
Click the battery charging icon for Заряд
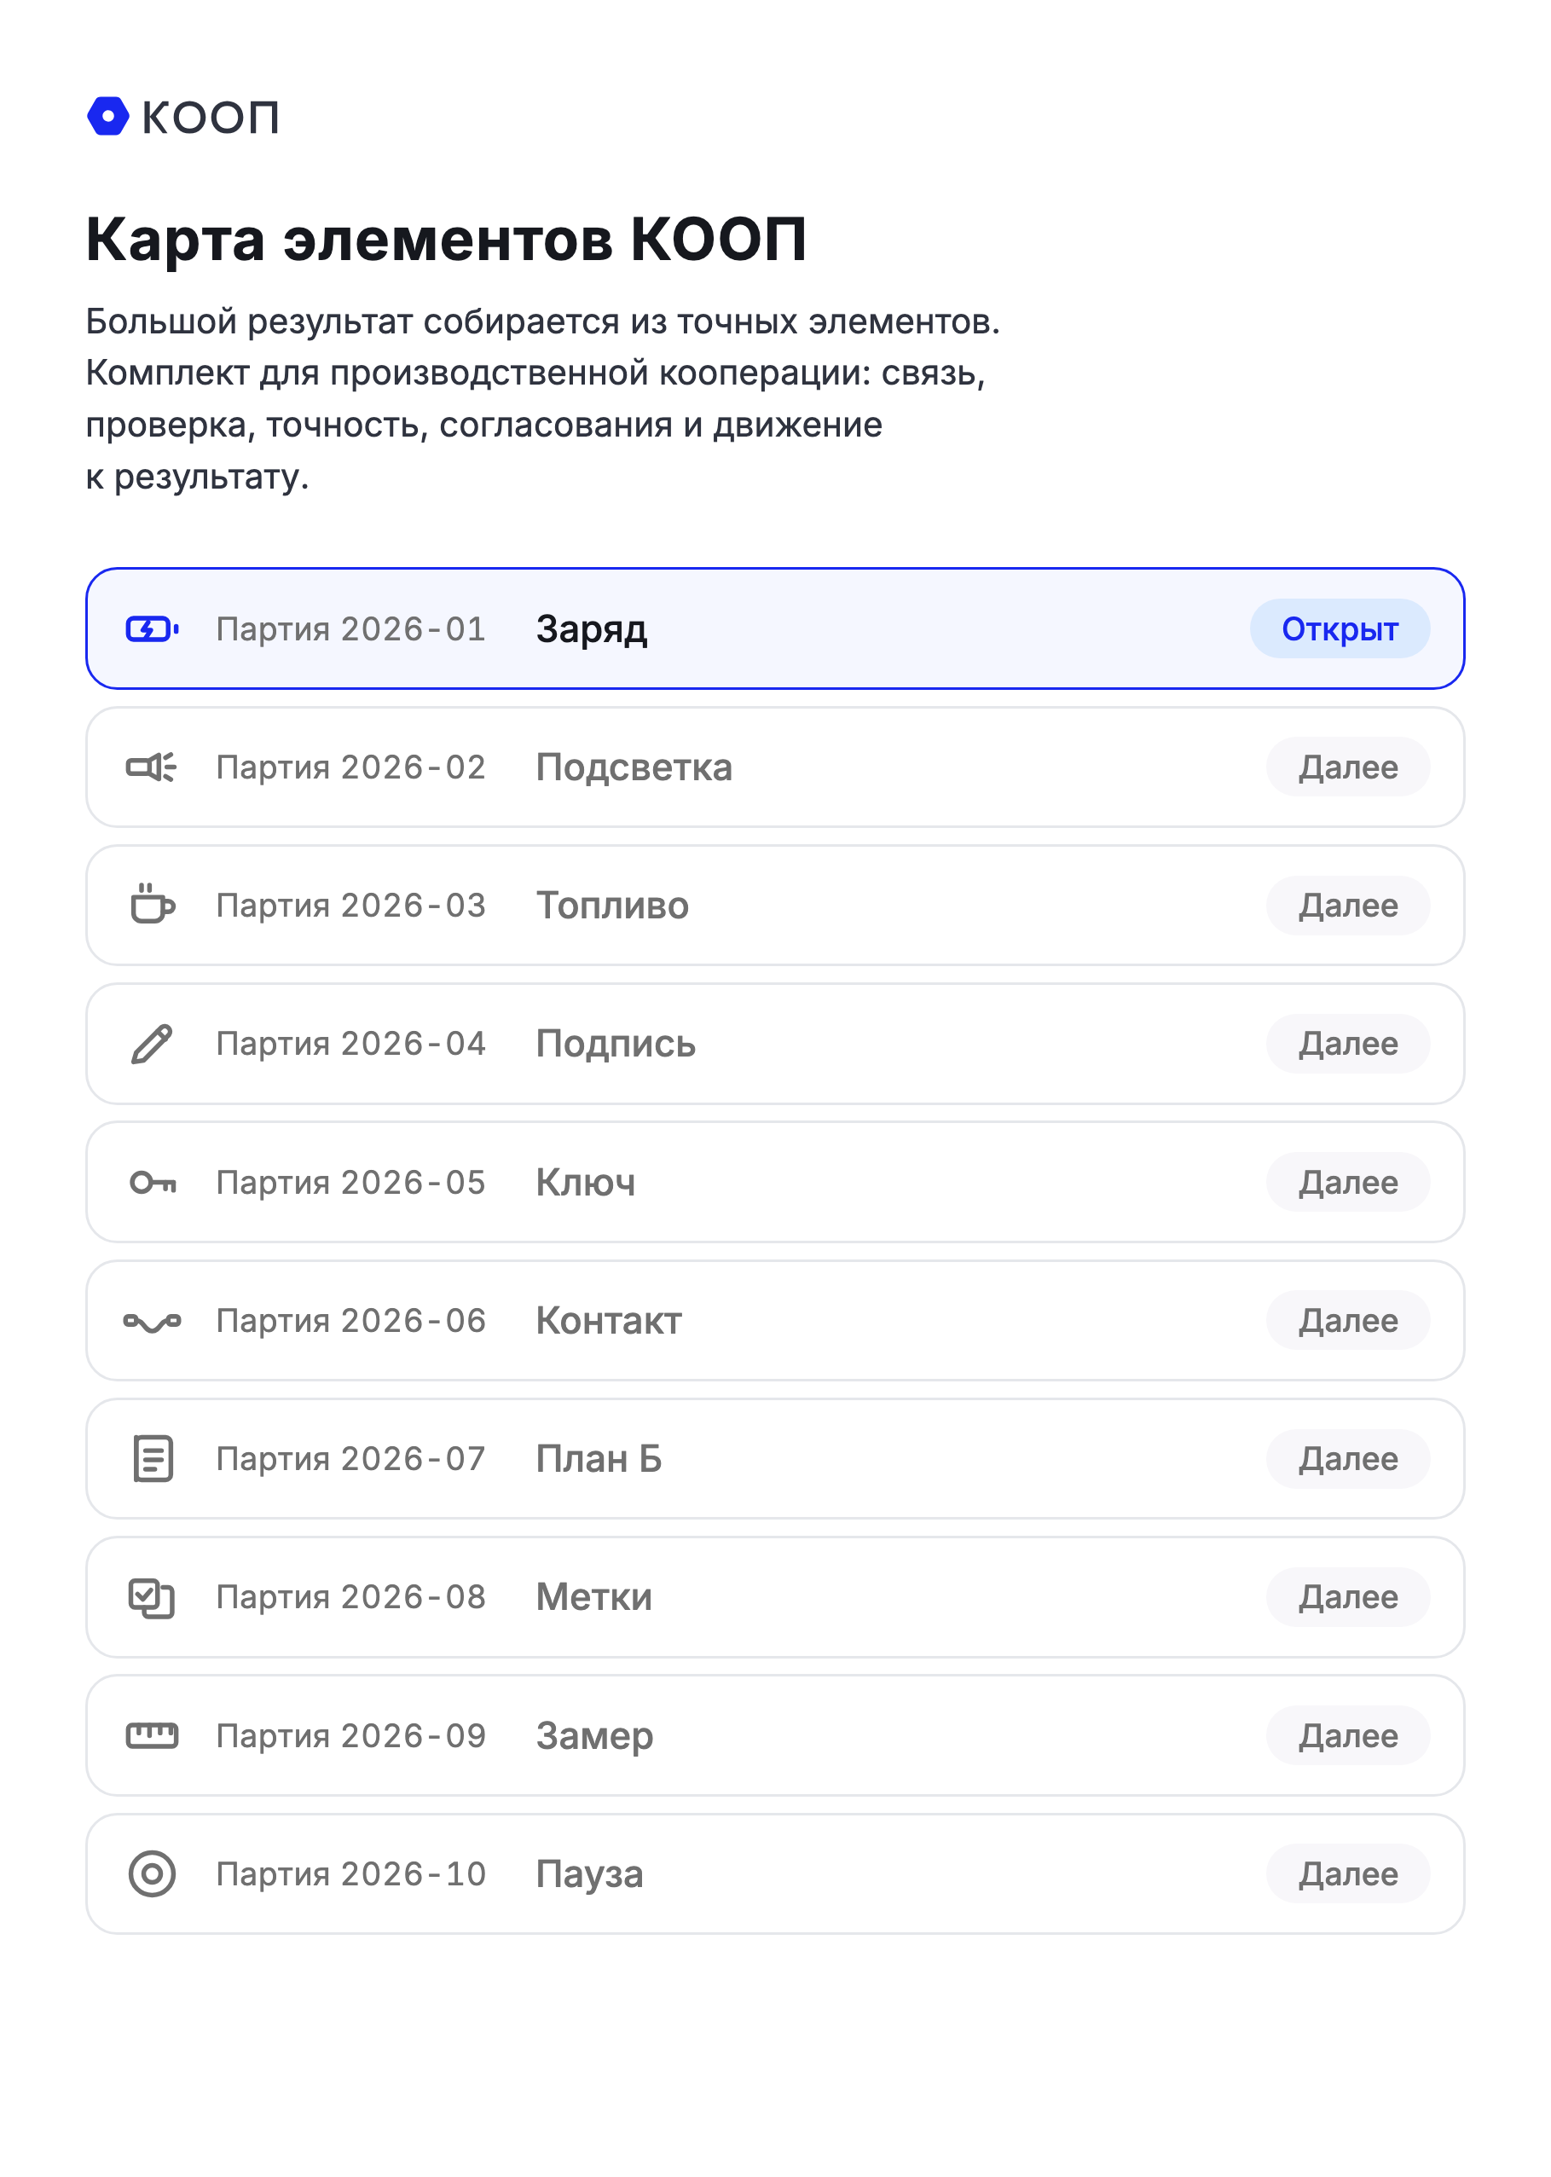coord(152,628)
